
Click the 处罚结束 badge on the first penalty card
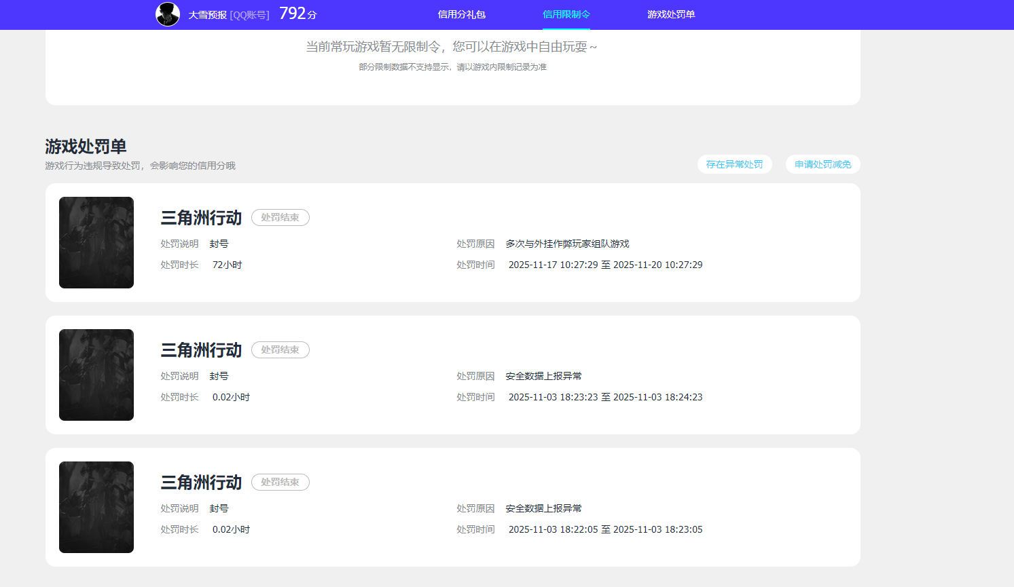point(280,218)
